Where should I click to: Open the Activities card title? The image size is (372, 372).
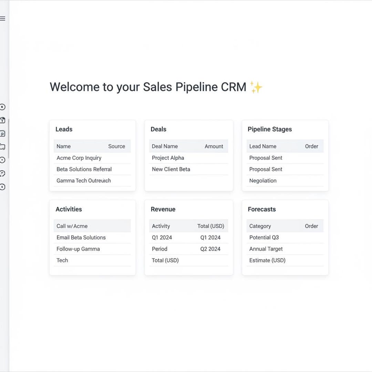click(x=69, y=209)
